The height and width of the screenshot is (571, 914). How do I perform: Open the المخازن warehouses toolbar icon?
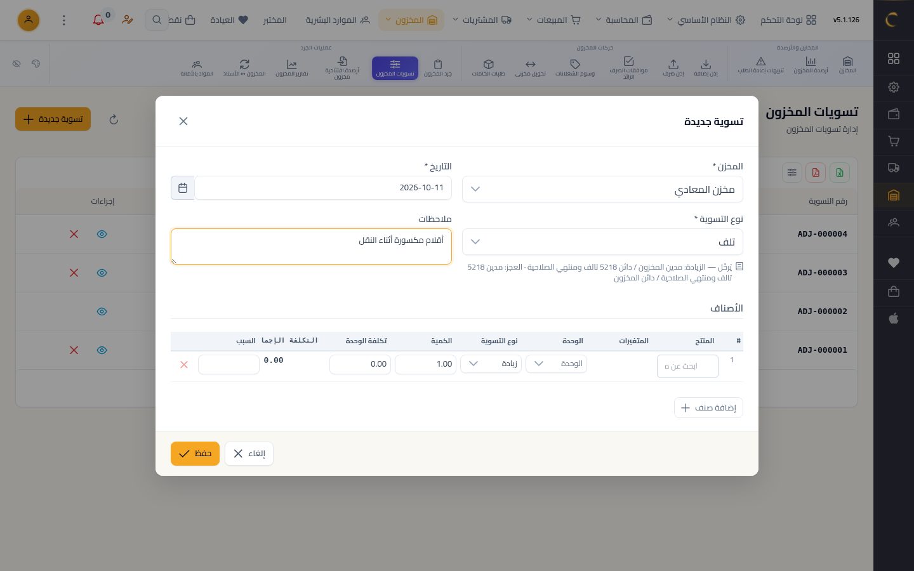[x=847, y=65]
